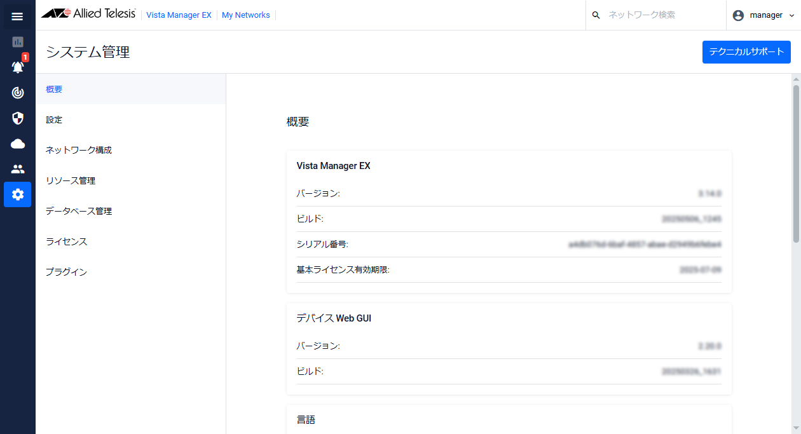
Task: Select the 設定 menu item
Action: [130, 119]
